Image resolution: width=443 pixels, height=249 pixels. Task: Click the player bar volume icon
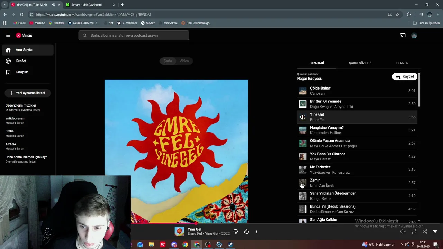pos(403,232)
